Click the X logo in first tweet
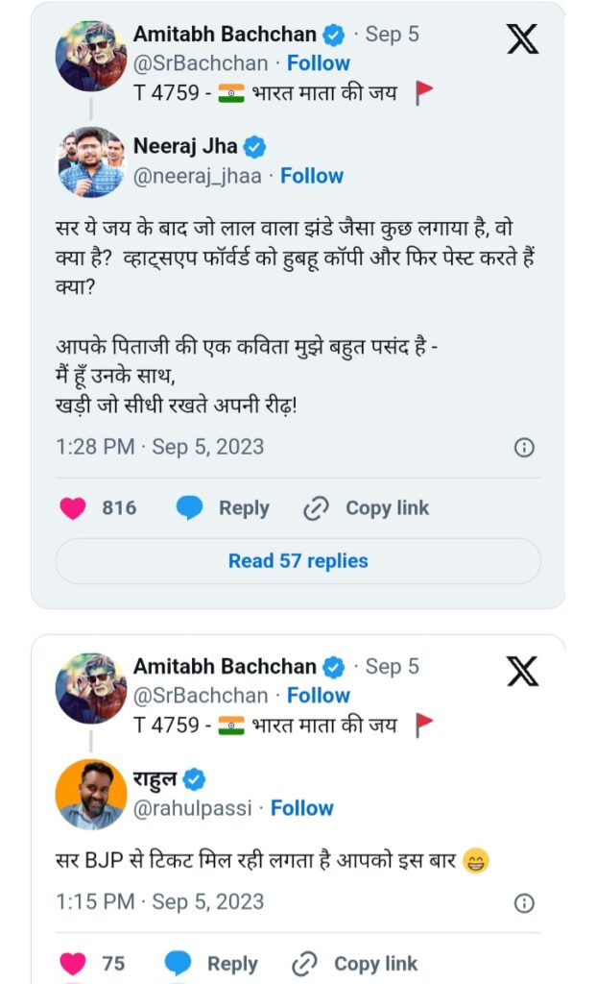The width and height of the screenshot is (596, 984). (521, 39)
